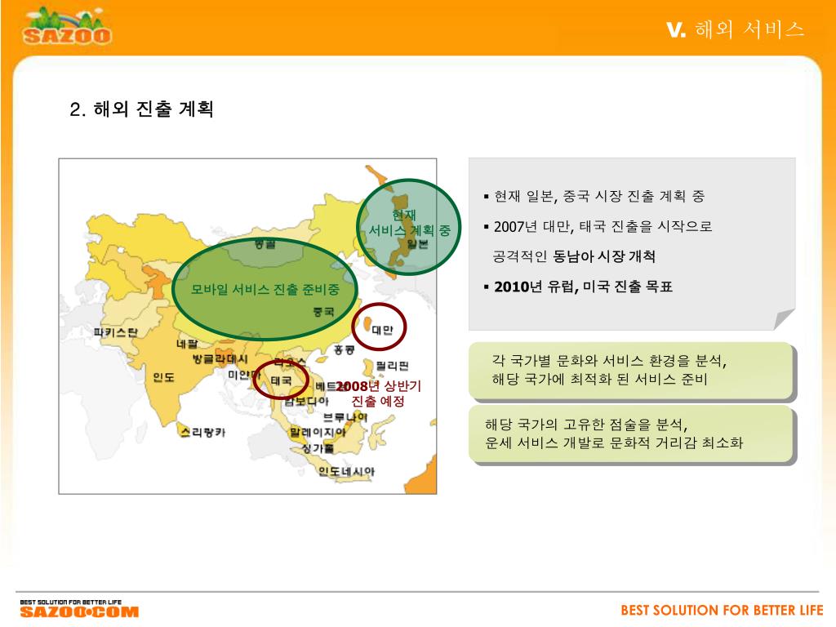
Task: Select the red text '2008년 상반기 진출 예정'
Action: 379,394
